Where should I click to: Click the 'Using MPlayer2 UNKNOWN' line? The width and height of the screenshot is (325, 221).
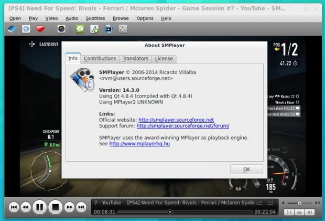click(x=131, y=102)
